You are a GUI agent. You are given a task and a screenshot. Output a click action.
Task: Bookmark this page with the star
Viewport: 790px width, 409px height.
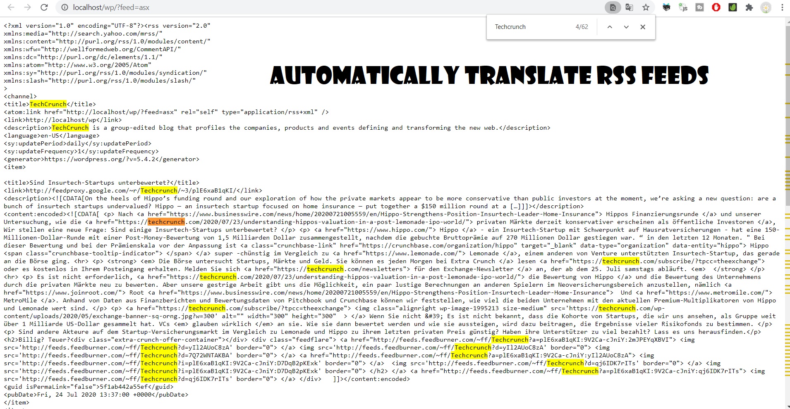646,7
